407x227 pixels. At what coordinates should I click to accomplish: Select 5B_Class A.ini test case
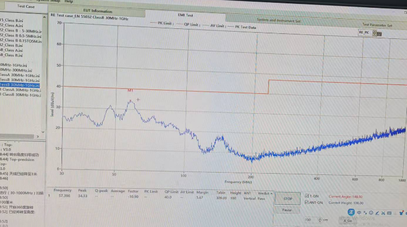(12, 51)
